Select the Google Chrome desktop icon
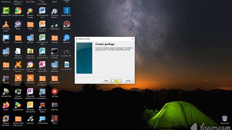The width and height of the screenshot is (232, 130). 18,10
